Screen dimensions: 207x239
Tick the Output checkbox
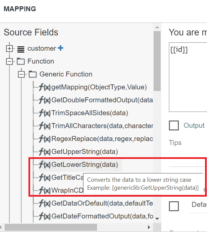174,125
